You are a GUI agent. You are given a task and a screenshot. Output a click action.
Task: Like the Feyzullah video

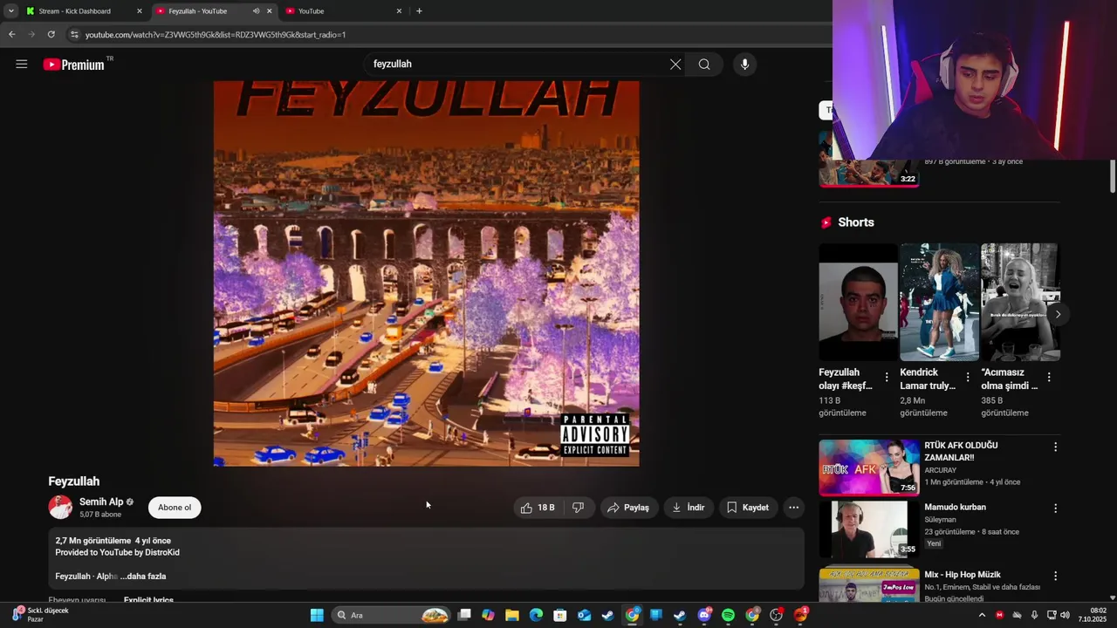pos(538,508)
